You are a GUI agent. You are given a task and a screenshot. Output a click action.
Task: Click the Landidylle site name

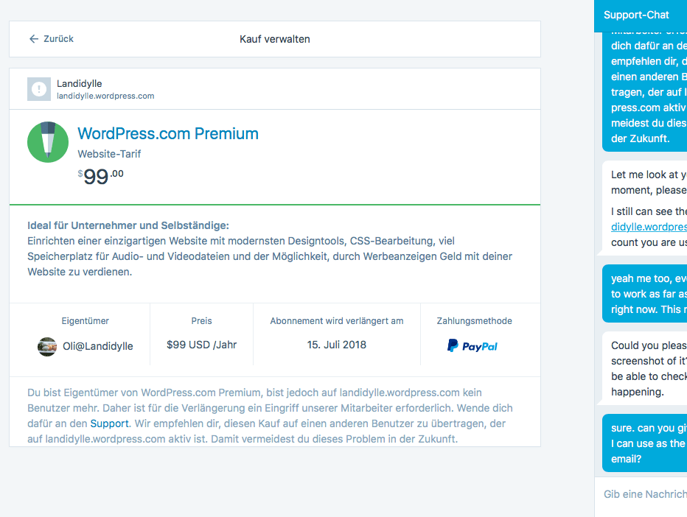(x=80, y=84)
